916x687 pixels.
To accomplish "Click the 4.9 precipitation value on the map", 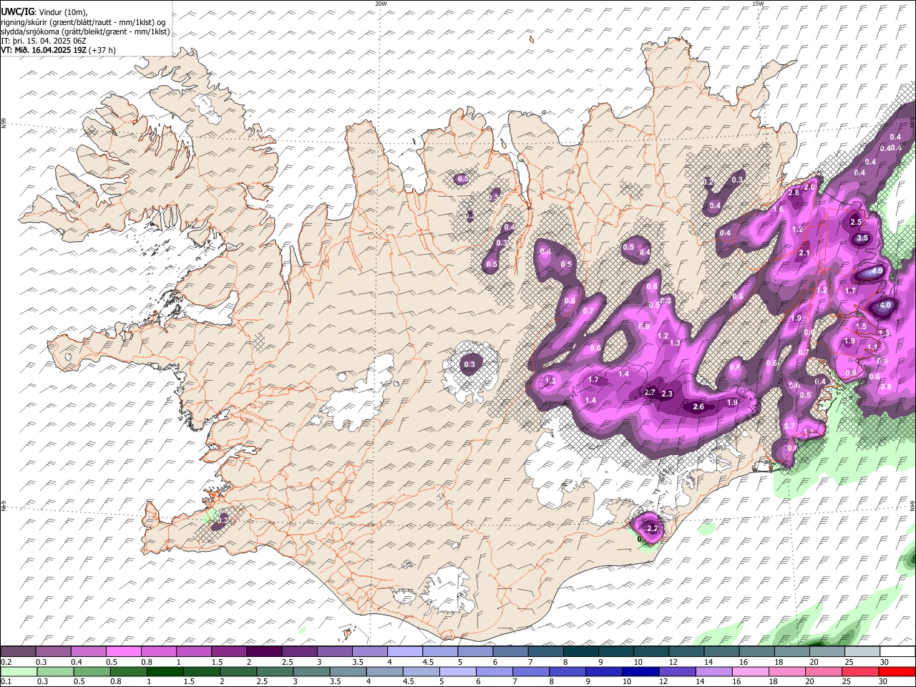I will (877, 271).
